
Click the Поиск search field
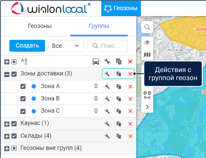[108, 46]
